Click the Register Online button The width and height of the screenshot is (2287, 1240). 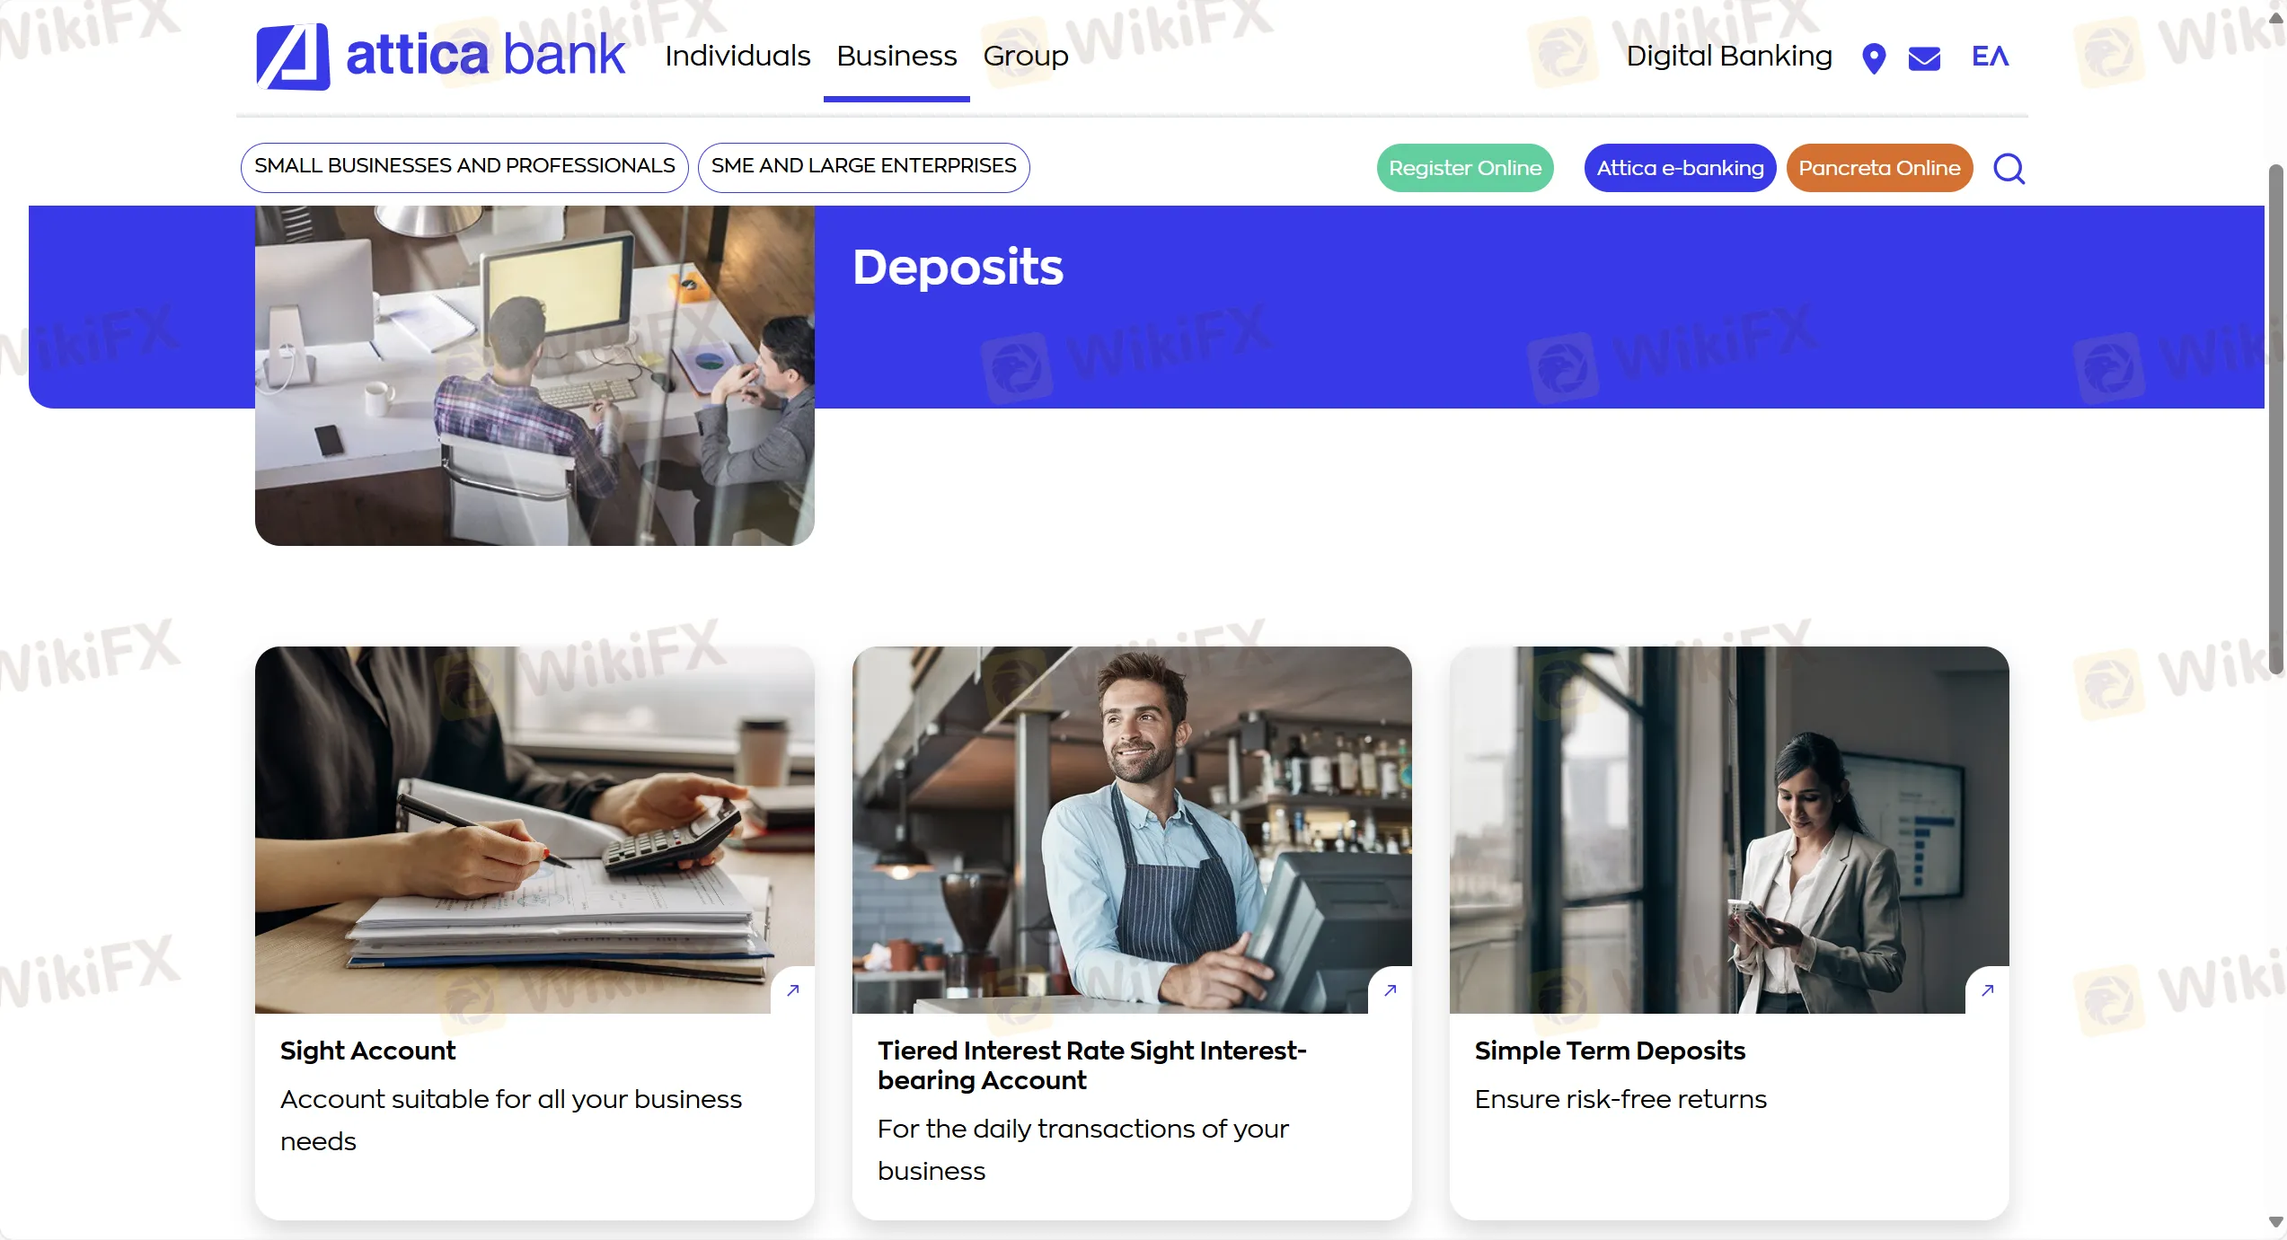[x=1465, y=168]
